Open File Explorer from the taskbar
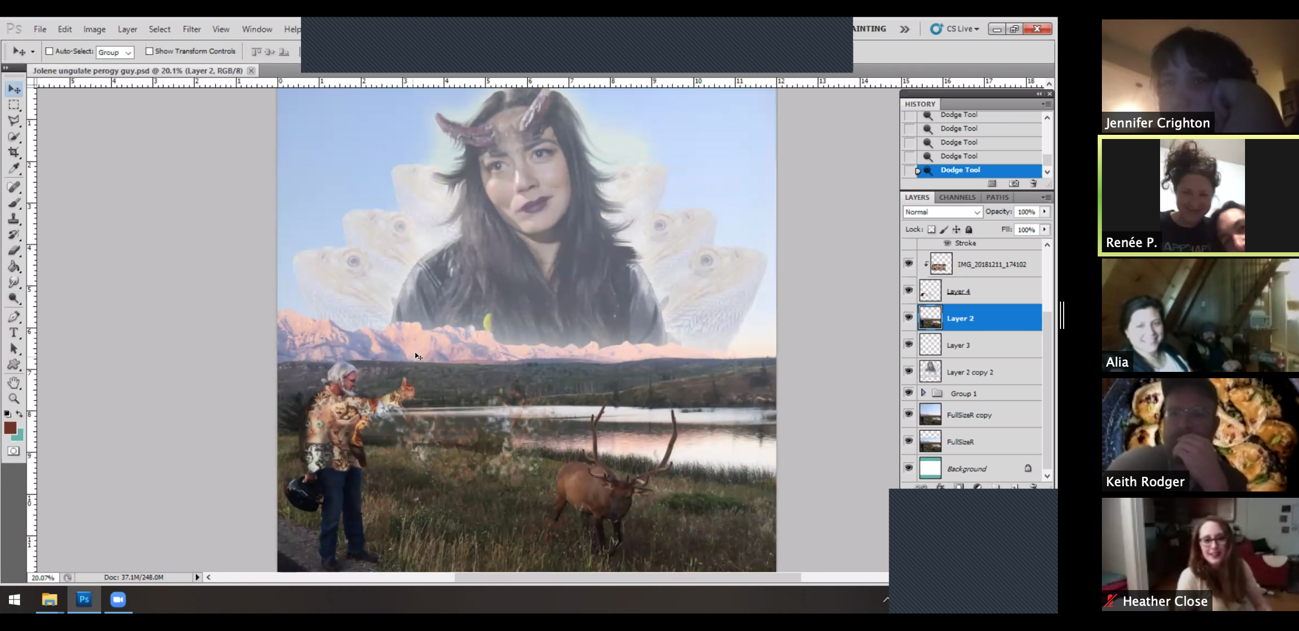The image size is (1299, 631). (49, 599)
